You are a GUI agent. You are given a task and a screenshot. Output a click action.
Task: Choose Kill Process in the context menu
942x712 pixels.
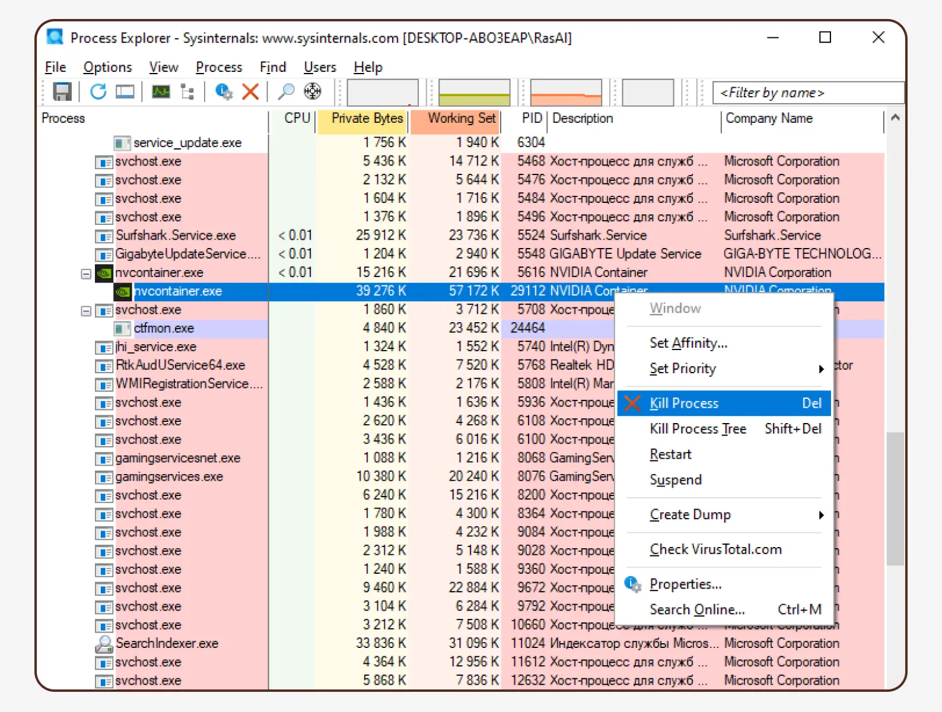click(724, 403)
